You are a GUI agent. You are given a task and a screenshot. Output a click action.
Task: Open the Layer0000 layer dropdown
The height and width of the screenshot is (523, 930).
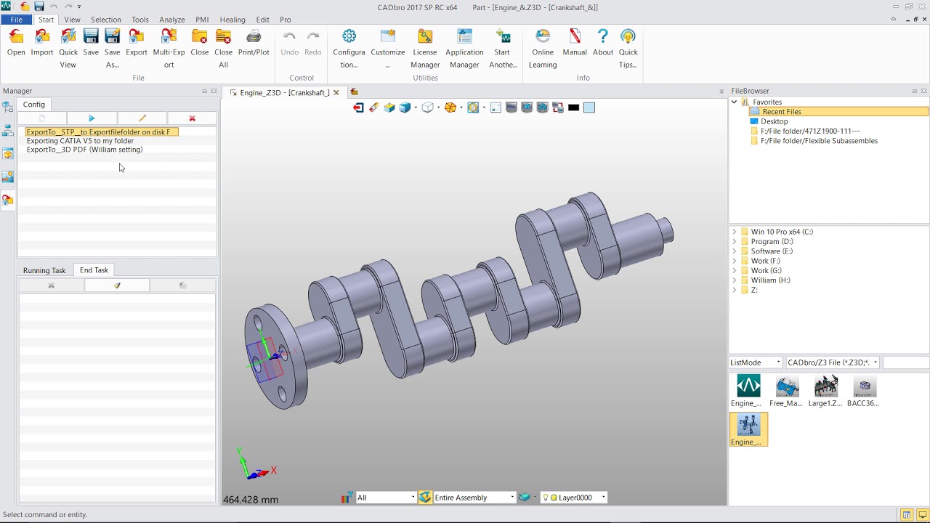coord(603,498)
